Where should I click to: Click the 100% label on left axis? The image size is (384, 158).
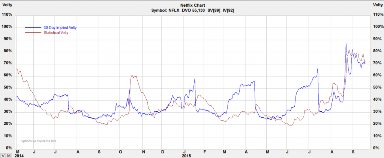[x=7, y=27]
